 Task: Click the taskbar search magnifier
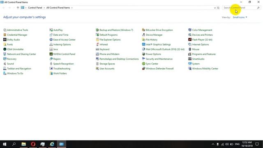[x=14, y=144]
